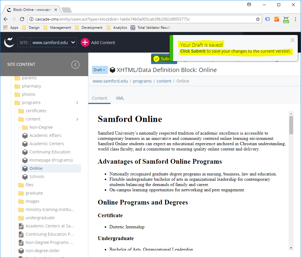The height and width of the screenshot is (258, 301).
Task: View site information icon in address bar
Action: (x=31, y=19)
